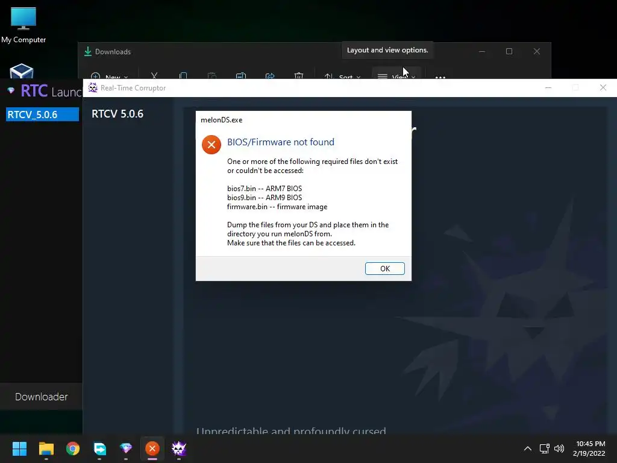Click the Paste icon in the Downloads toolbar

coord(211,75)
